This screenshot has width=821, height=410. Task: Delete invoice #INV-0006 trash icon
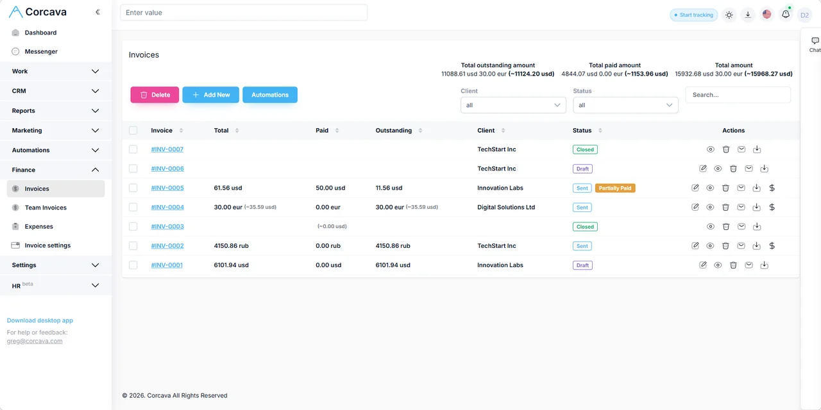[x=734, y=168]
